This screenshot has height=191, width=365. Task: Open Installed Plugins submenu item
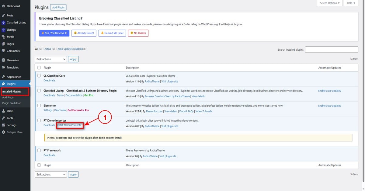12,92
